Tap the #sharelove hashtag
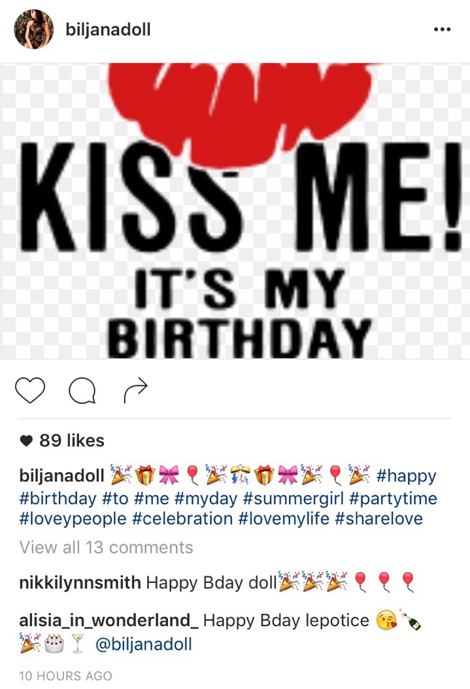The height and width of the screenshot is (689, 470). [x=378, y=519]
